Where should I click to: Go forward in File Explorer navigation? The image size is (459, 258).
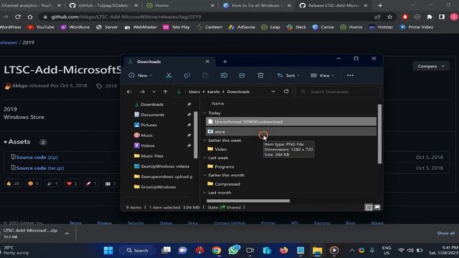pos(142,92)
